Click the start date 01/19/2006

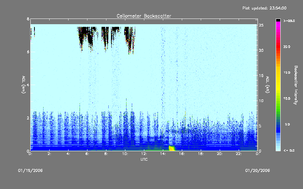tap(30, 170)
